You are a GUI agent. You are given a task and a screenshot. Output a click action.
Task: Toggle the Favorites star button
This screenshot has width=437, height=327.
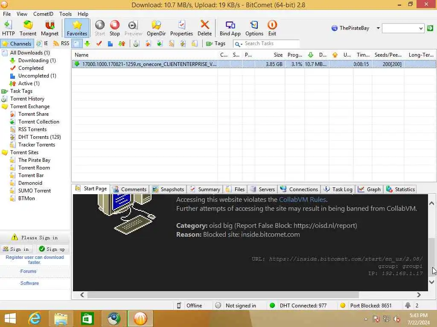click(77, 28)
